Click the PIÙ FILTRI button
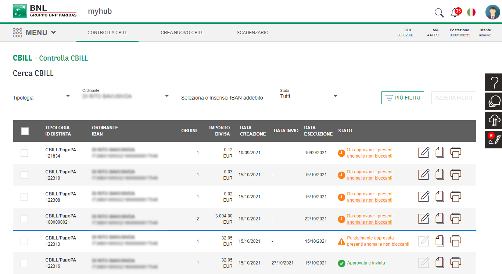 pyautogui.click(x=403, y=98)
